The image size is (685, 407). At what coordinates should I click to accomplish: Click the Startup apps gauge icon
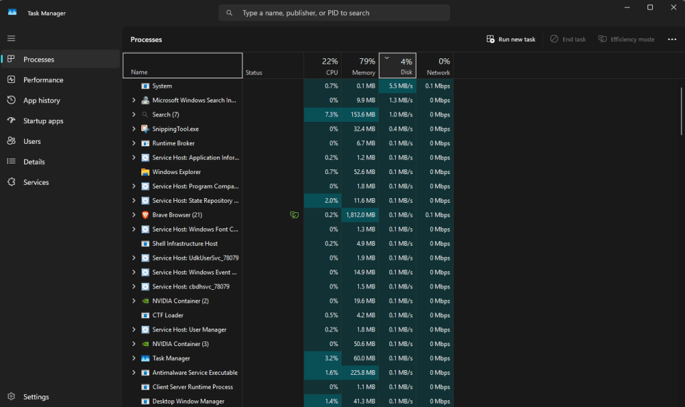11,120
